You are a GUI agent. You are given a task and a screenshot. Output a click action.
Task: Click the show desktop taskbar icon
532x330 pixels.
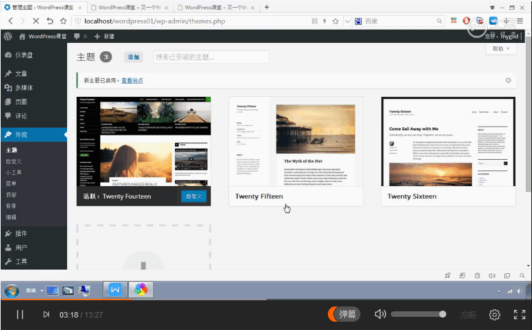(53, 291)
